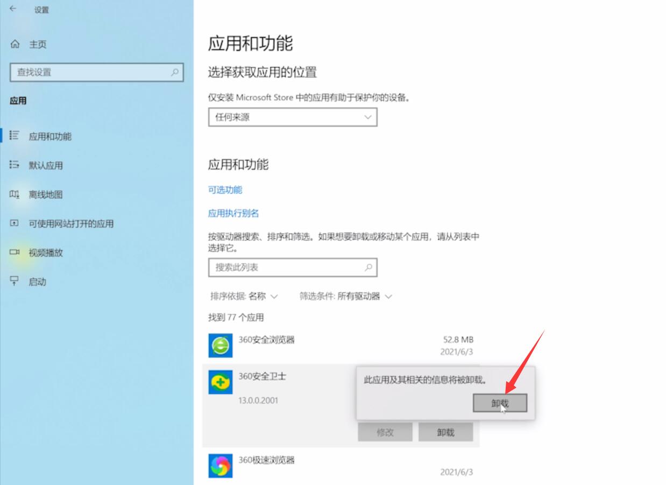Click the 找到 77 个应用 text
Screen dimensions: 666x485
(x=236, y=318)
